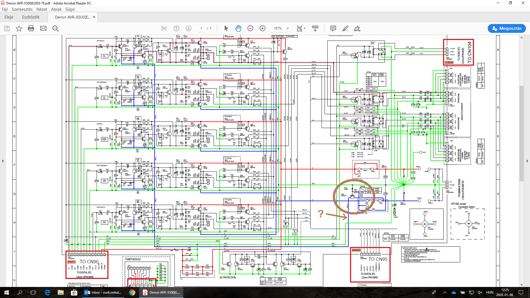Expand the fit page options dropdown
The width and height of the screenshot is (530, 298).
[x=304, y=28]
